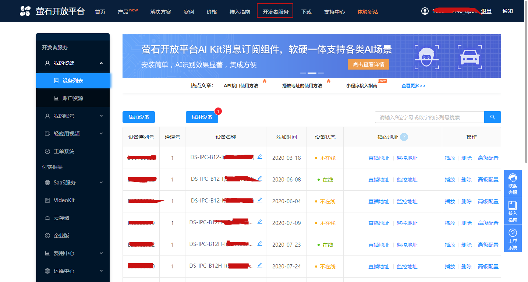528x282 pixels.
Task: Open 接入指南 in top navigation
Action: (240, 12)
